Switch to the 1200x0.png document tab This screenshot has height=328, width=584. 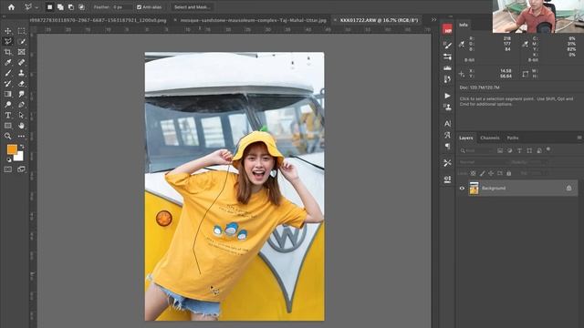(x=98, y=20)
